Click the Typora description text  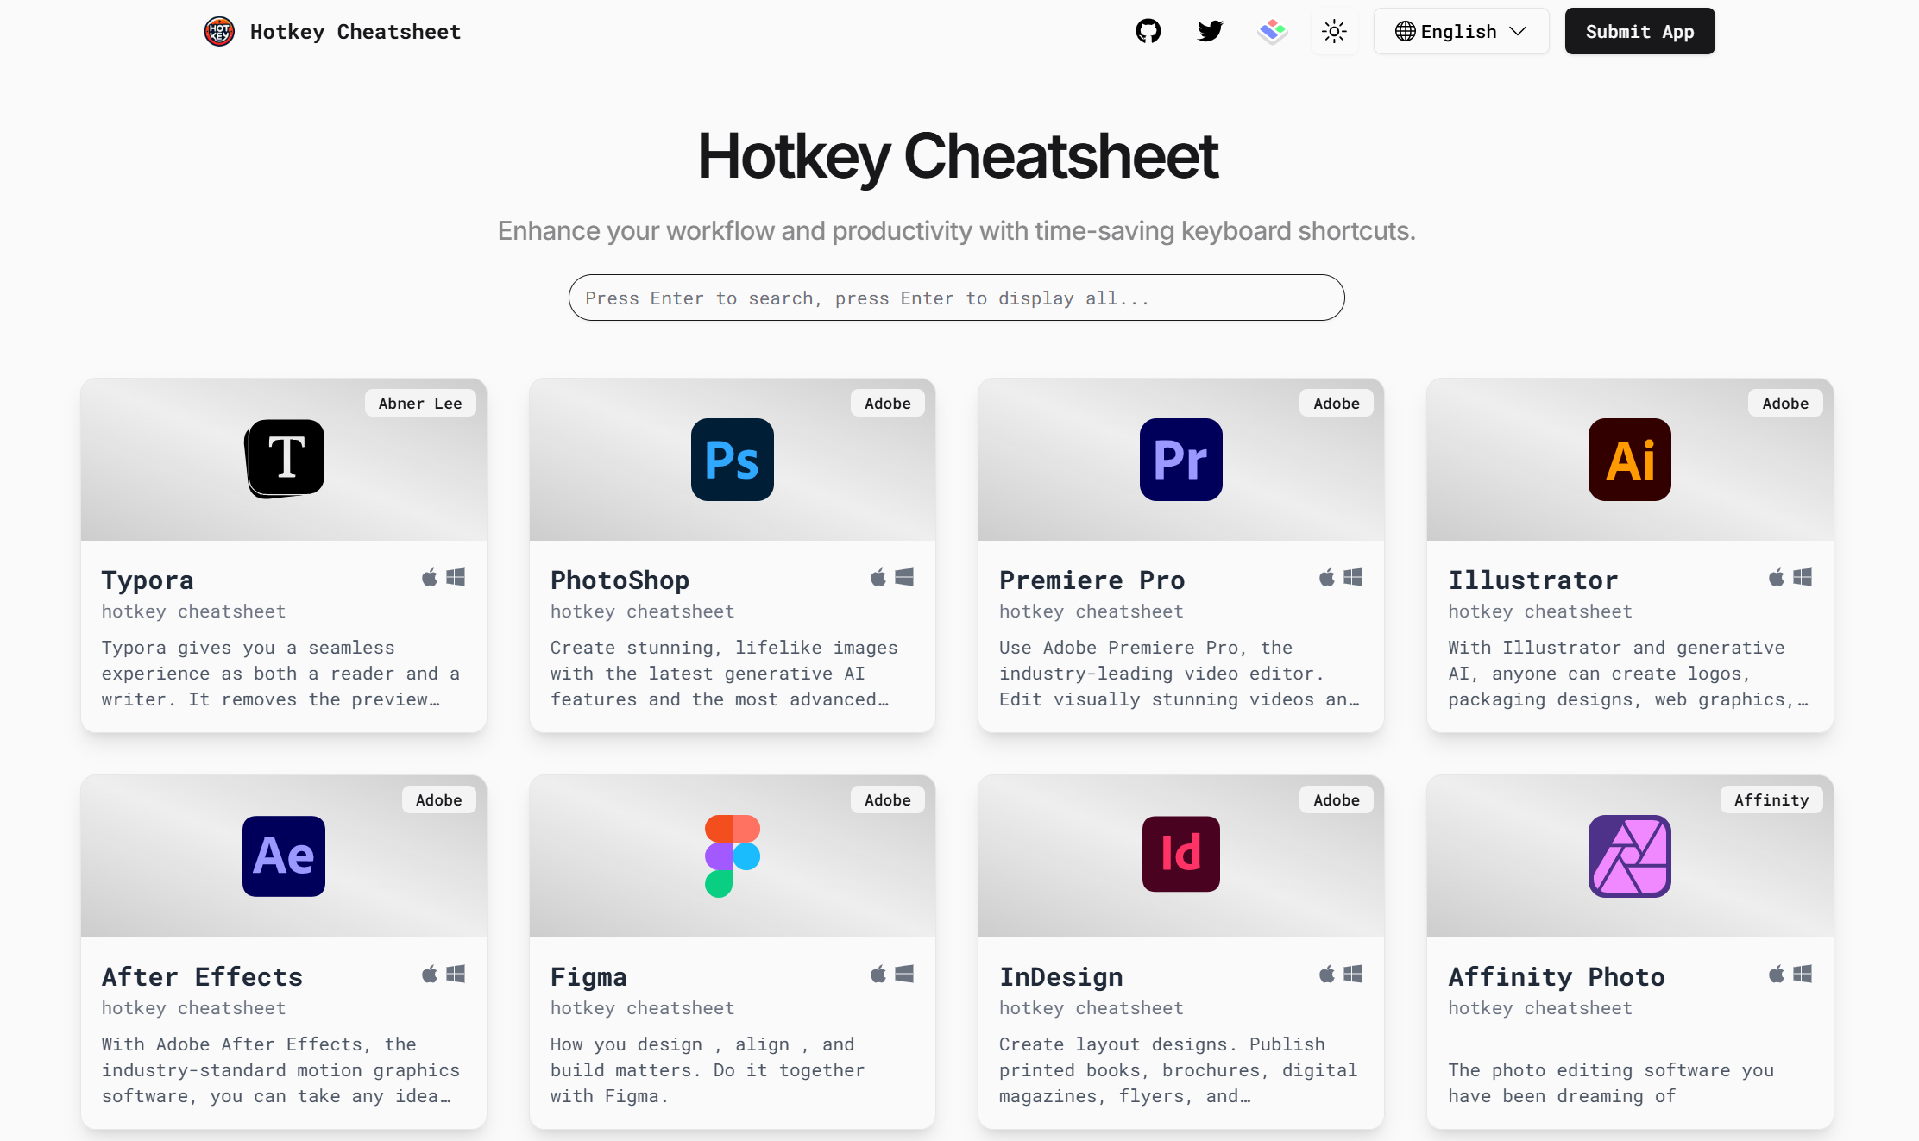click(x=281, y=674)
